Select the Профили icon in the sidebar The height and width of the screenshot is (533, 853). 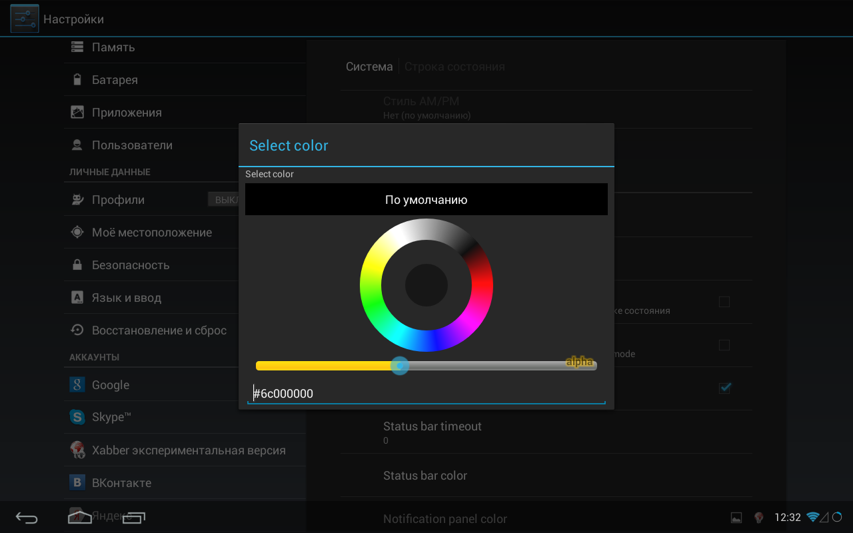point(78,199)
